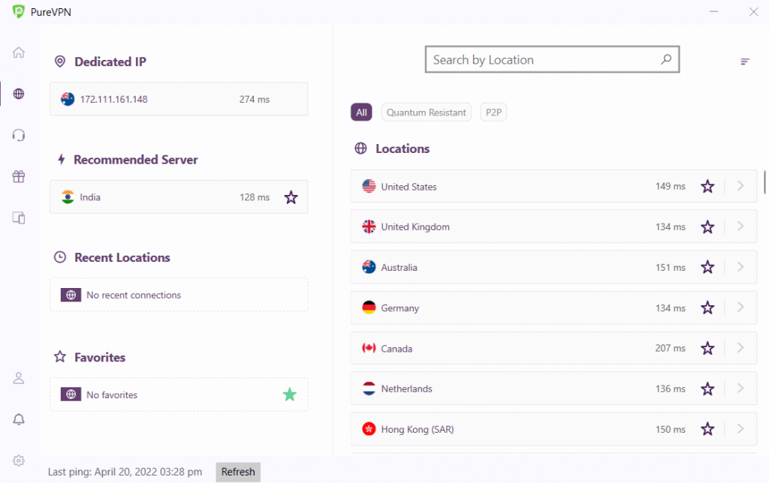Click the 150 ms Hong Kong ping value

click(x=671, y=429)
